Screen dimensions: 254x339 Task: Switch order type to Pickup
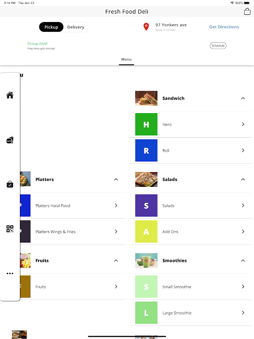coord(51,27)
